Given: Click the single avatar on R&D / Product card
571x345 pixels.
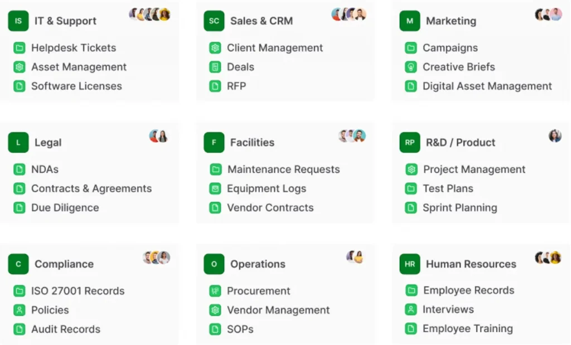Looking at the screenshot, I should tap(555, 136).
